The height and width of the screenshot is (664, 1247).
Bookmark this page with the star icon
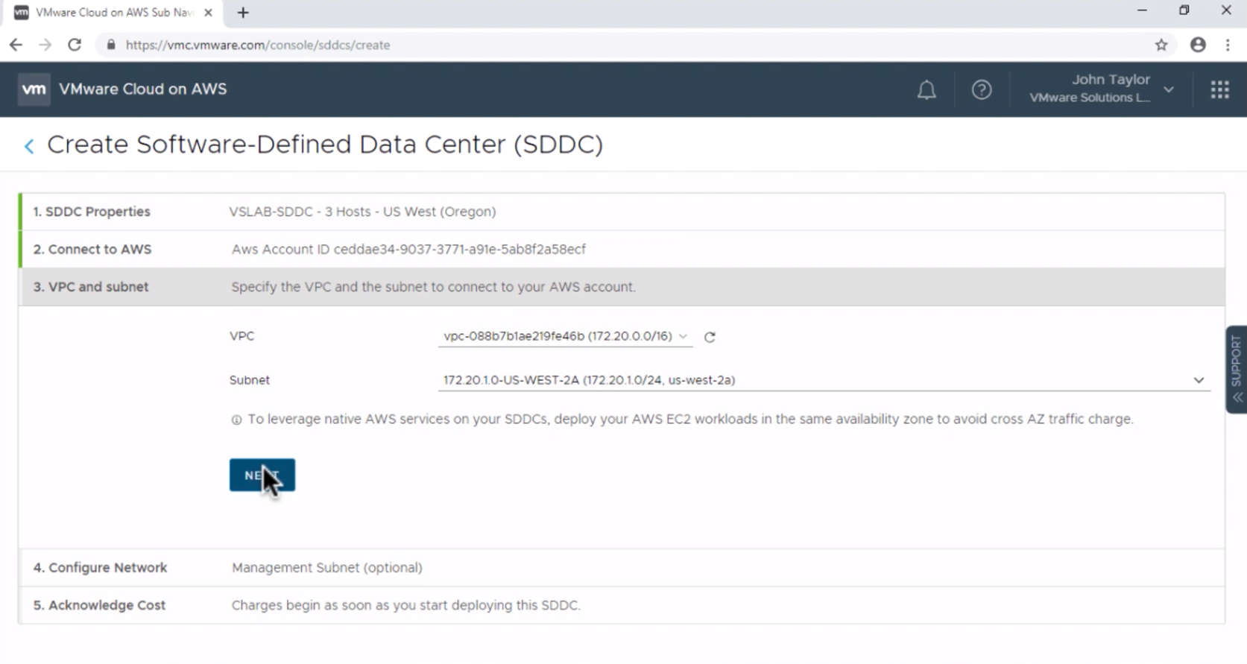click(1161, 45)
